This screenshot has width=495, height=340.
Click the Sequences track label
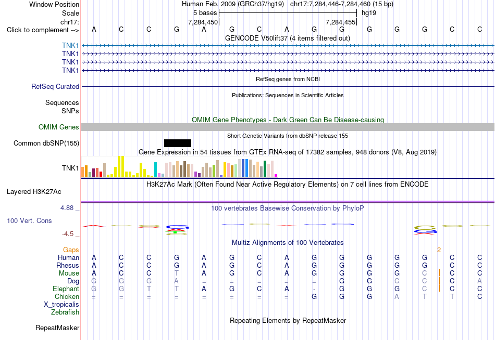[x=62, y=102]
